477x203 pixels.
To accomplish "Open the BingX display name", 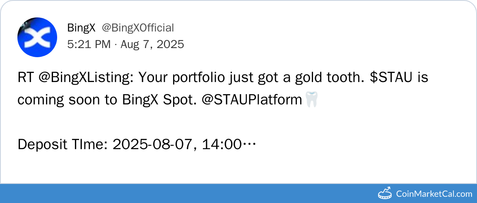I will (x=81, y=28).
